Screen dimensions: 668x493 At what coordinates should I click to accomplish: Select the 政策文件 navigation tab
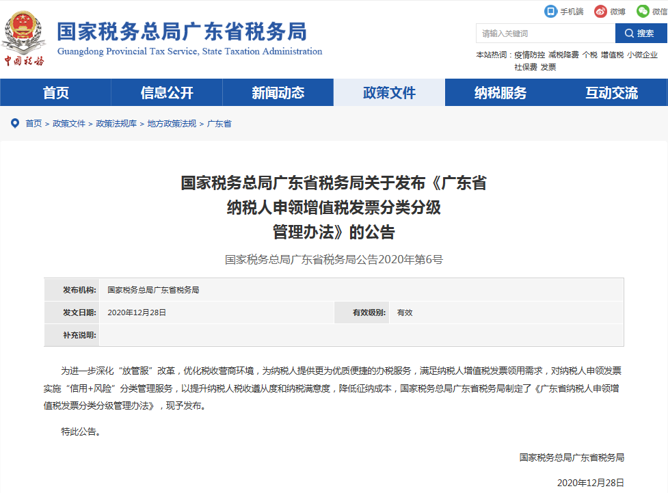(390, 92)
